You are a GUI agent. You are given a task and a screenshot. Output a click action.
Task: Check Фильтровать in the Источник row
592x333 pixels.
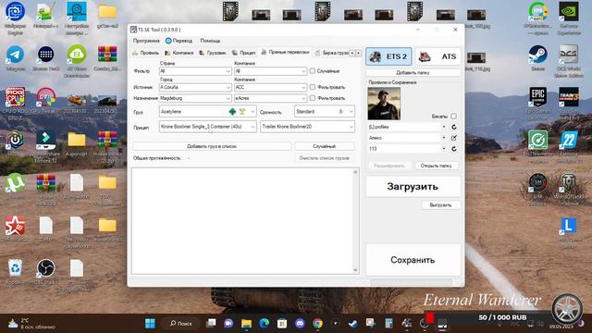(313, 87)
